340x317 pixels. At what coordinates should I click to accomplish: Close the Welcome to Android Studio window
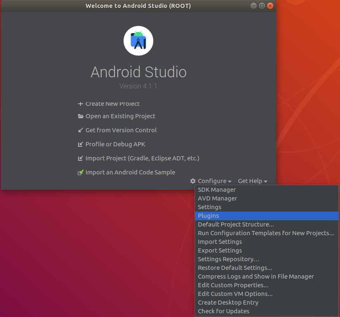point(270,6)
